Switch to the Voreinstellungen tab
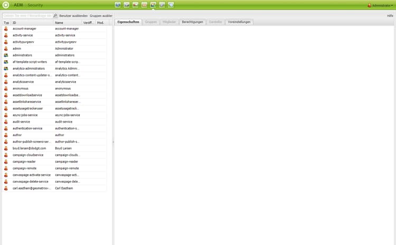This screenshot has width=396, height=245. (x=239, y=22)
